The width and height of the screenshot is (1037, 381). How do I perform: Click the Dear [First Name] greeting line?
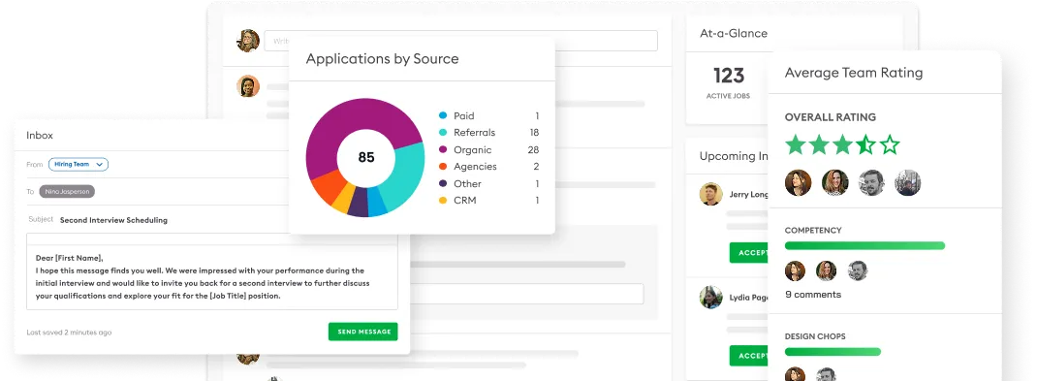(70, 258)
